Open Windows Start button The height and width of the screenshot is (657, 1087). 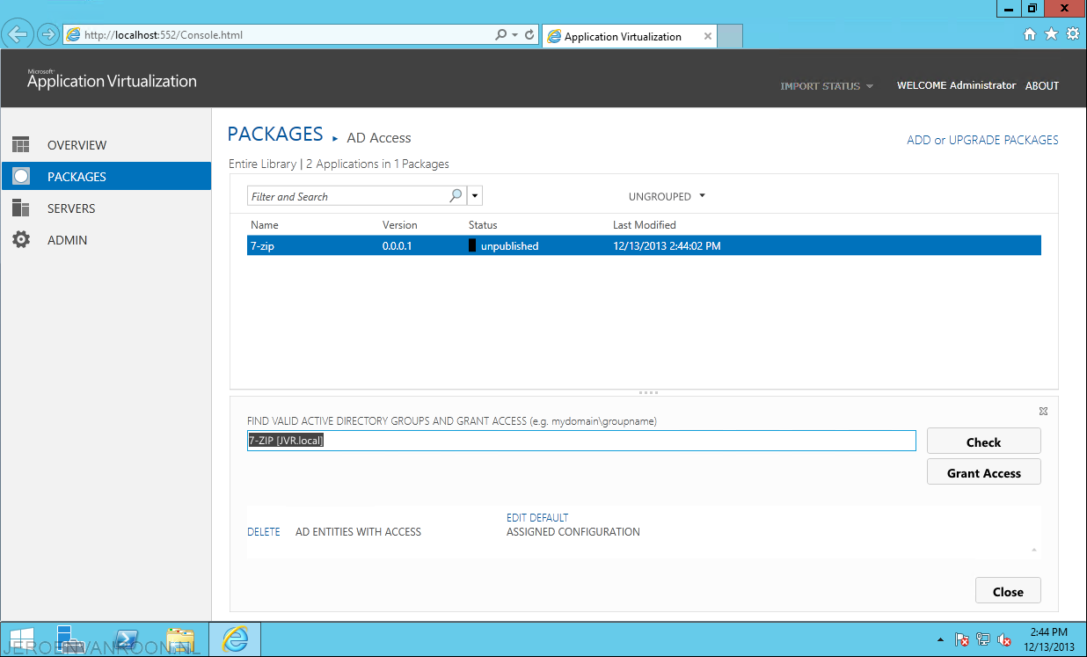(x=21, y=639)
